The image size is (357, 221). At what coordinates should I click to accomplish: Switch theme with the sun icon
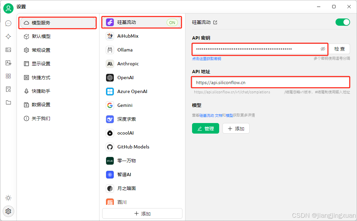(x=8, y=198)
